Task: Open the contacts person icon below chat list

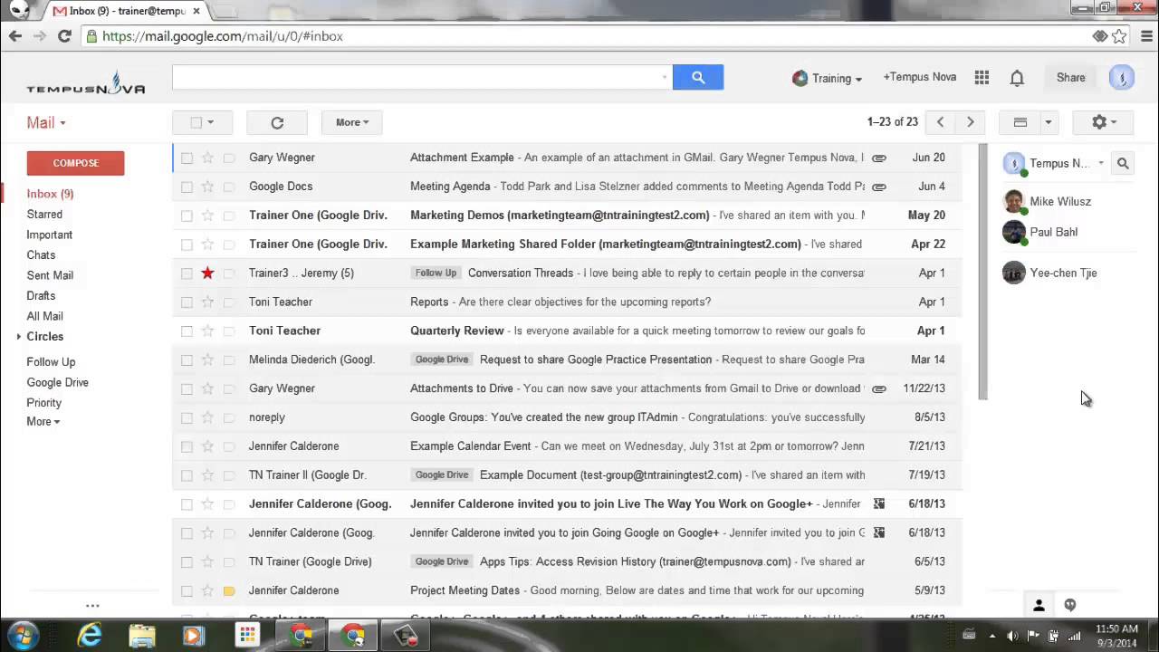Action: tap(1039, 605)
